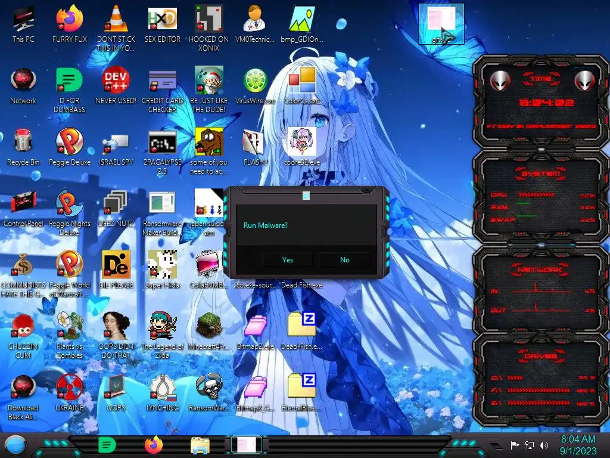
Task: Click the F:\ drive usage bar
Action: tap(539, 390)
